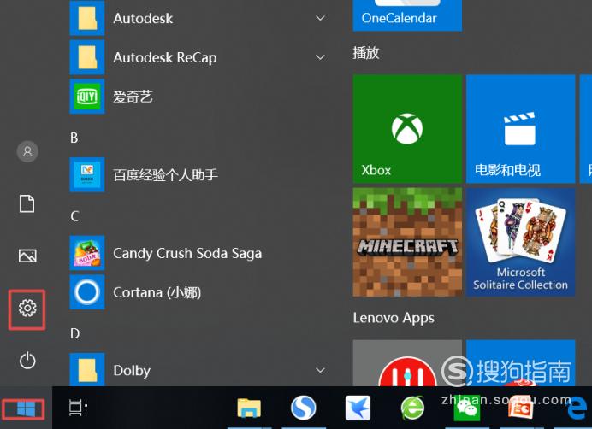Click the letter D section header
Viewport: 592px width, 429px height.
click(x=74, y=333)
